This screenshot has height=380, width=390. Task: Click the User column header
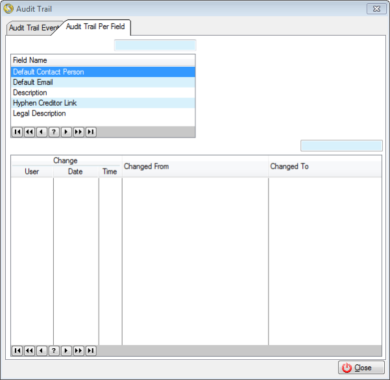click(32, 171)
